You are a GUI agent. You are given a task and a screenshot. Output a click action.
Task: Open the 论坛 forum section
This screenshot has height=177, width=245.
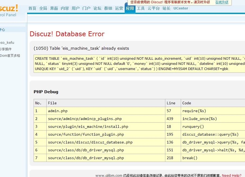pos(97,8)
